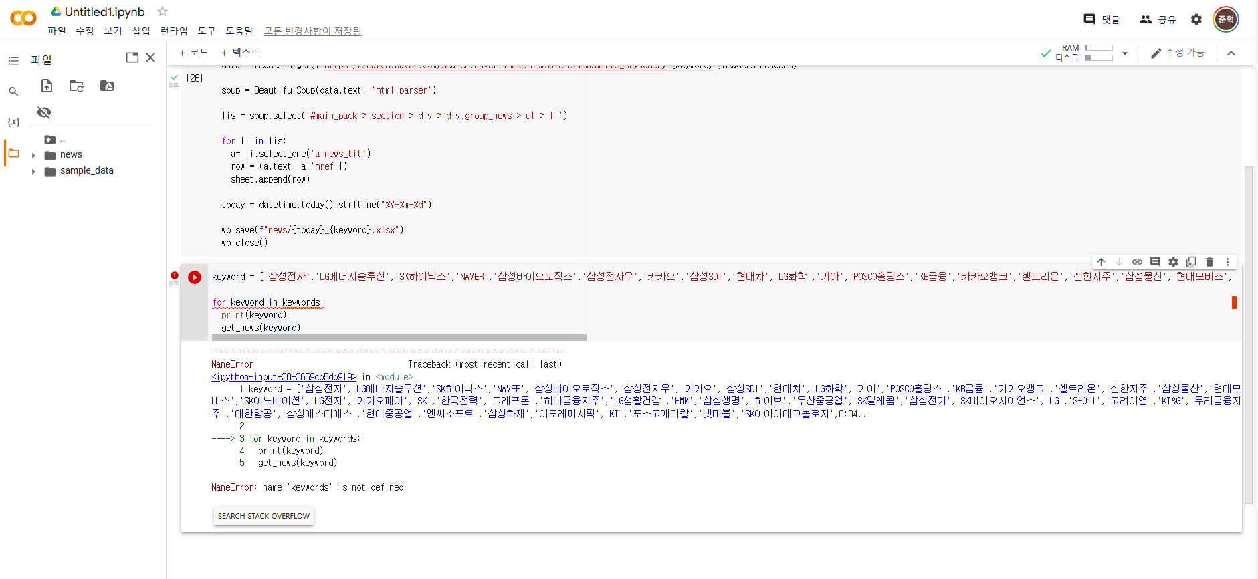This screenshot has height=579, width=1258.
Task: Close the 파일 side panel
Action: pos(150,57)
